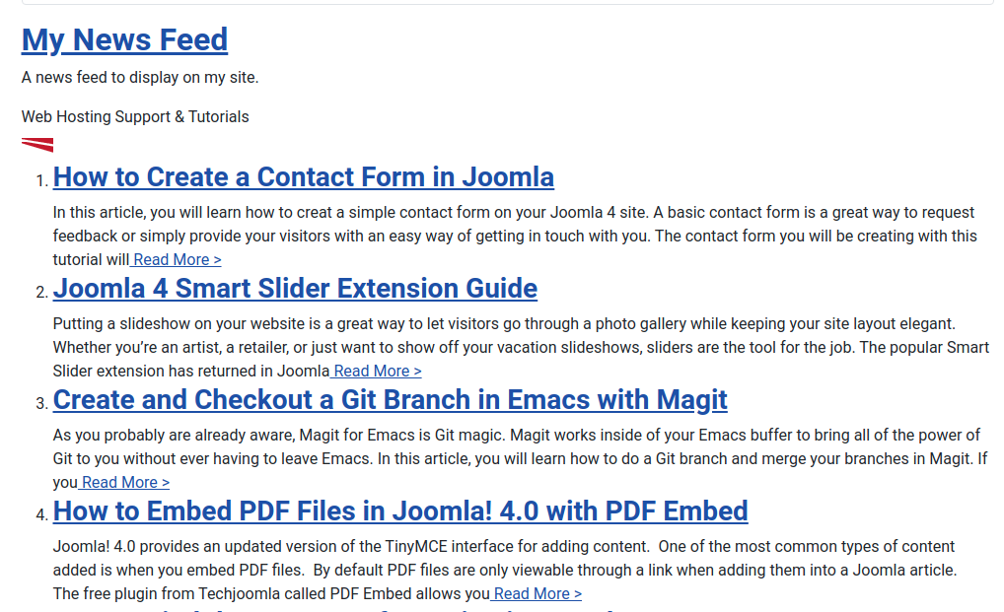Screen dimensions: 1004x612
Task: Click list number 3 beside Git Branch title
Action: coord(40,404)
